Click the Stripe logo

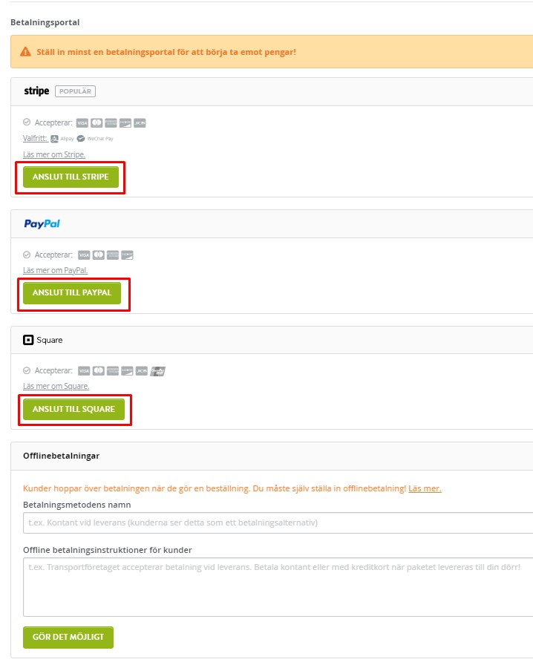[x=36, y=91]
